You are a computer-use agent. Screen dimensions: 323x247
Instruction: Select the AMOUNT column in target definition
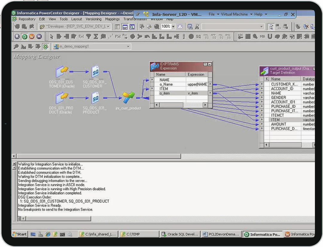point(278,124)
